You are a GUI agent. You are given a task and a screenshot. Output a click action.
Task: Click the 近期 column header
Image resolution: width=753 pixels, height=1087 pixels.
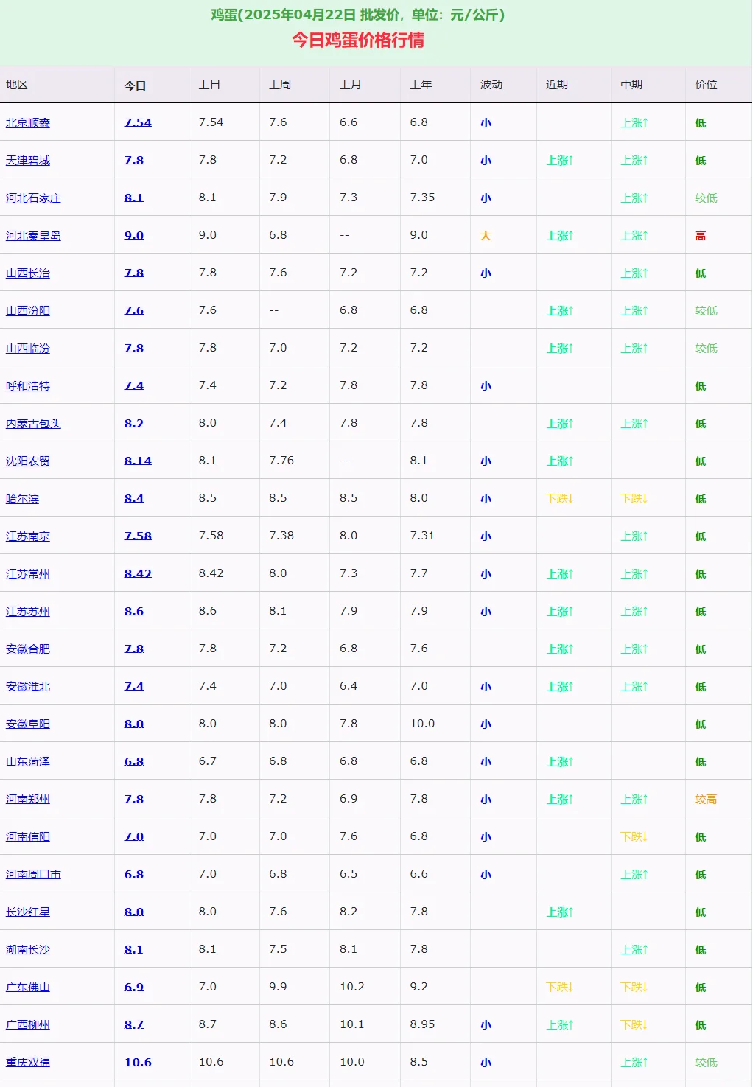pyautogui.click(x=557, y=85)
